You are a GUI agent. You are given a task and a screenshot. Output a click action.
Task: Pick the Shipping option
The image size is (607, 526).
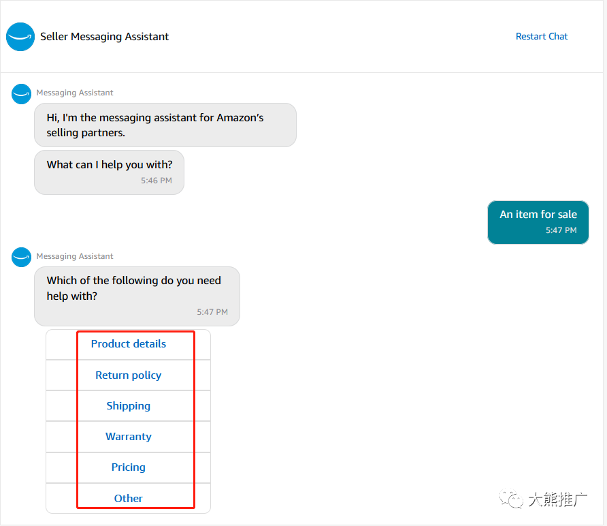pos(128,406)
